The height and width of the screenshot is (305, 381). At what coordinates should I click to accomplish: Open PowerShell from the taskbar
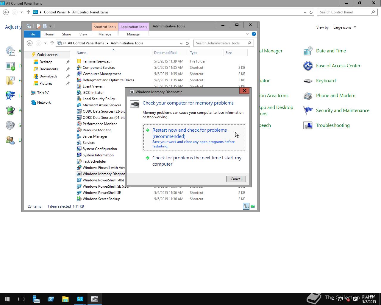[51, 299]
